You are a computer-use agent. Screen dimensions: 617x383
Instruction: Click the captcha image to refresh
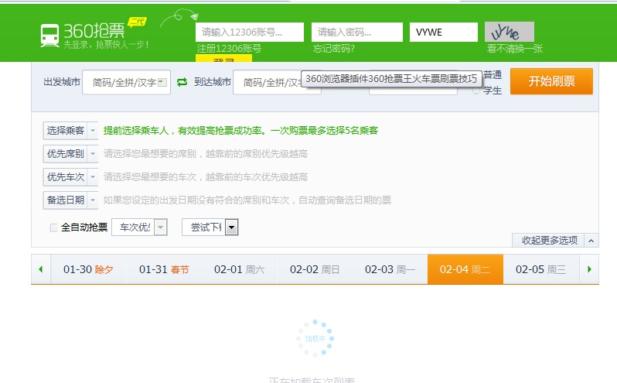click(x=510, y=32)
